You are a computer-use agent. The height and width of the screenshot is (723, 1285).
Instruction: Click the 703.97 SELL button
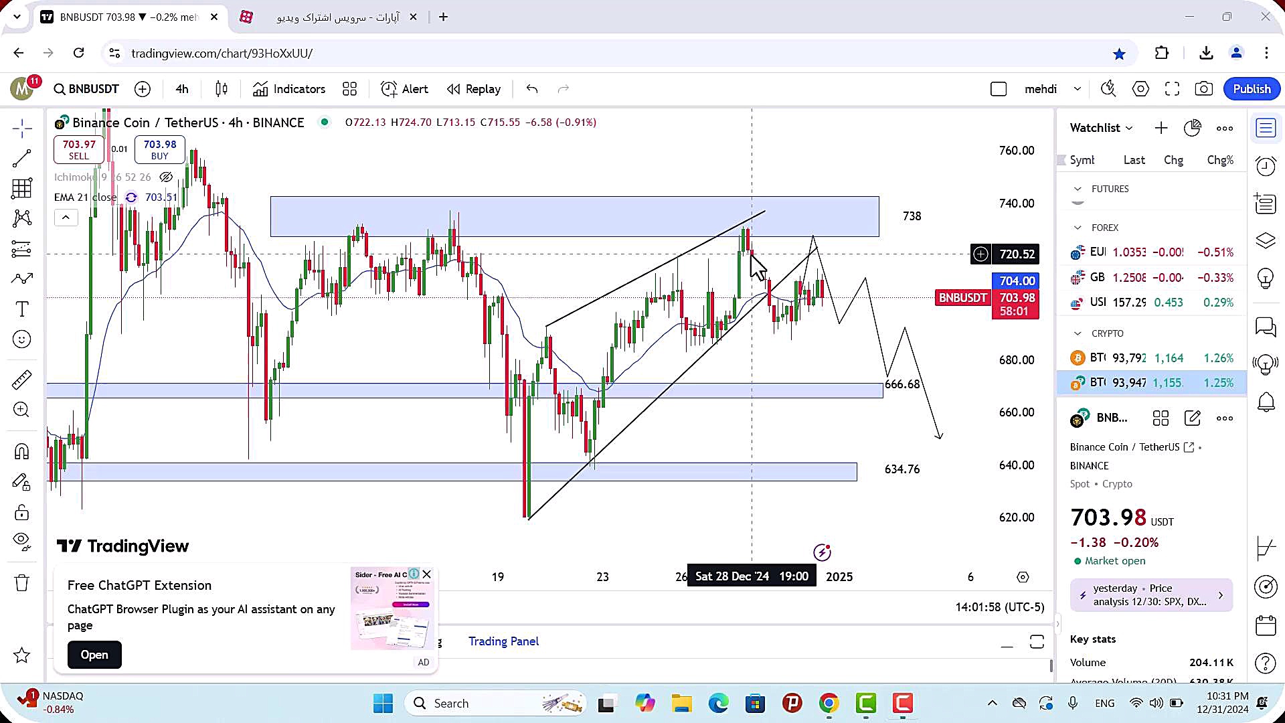pos(79,149)
